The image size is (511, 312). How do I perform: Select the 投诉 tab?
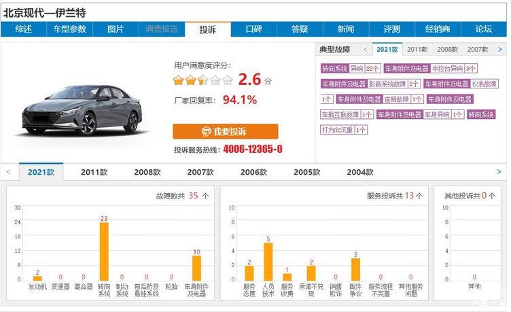point(208,29)
